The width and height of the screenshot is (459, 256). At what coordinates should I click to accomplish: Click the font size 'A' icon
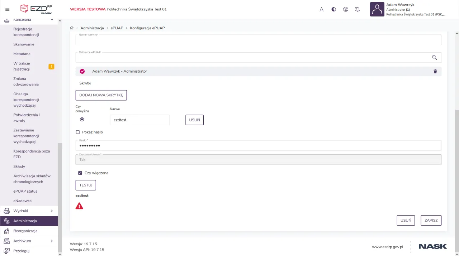[322, 9]
